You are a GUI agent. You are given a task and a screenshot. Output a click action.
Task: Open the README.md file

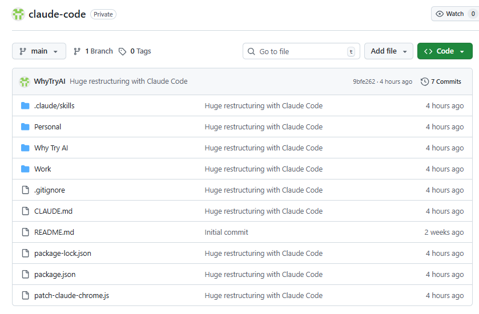pos(54,232)
